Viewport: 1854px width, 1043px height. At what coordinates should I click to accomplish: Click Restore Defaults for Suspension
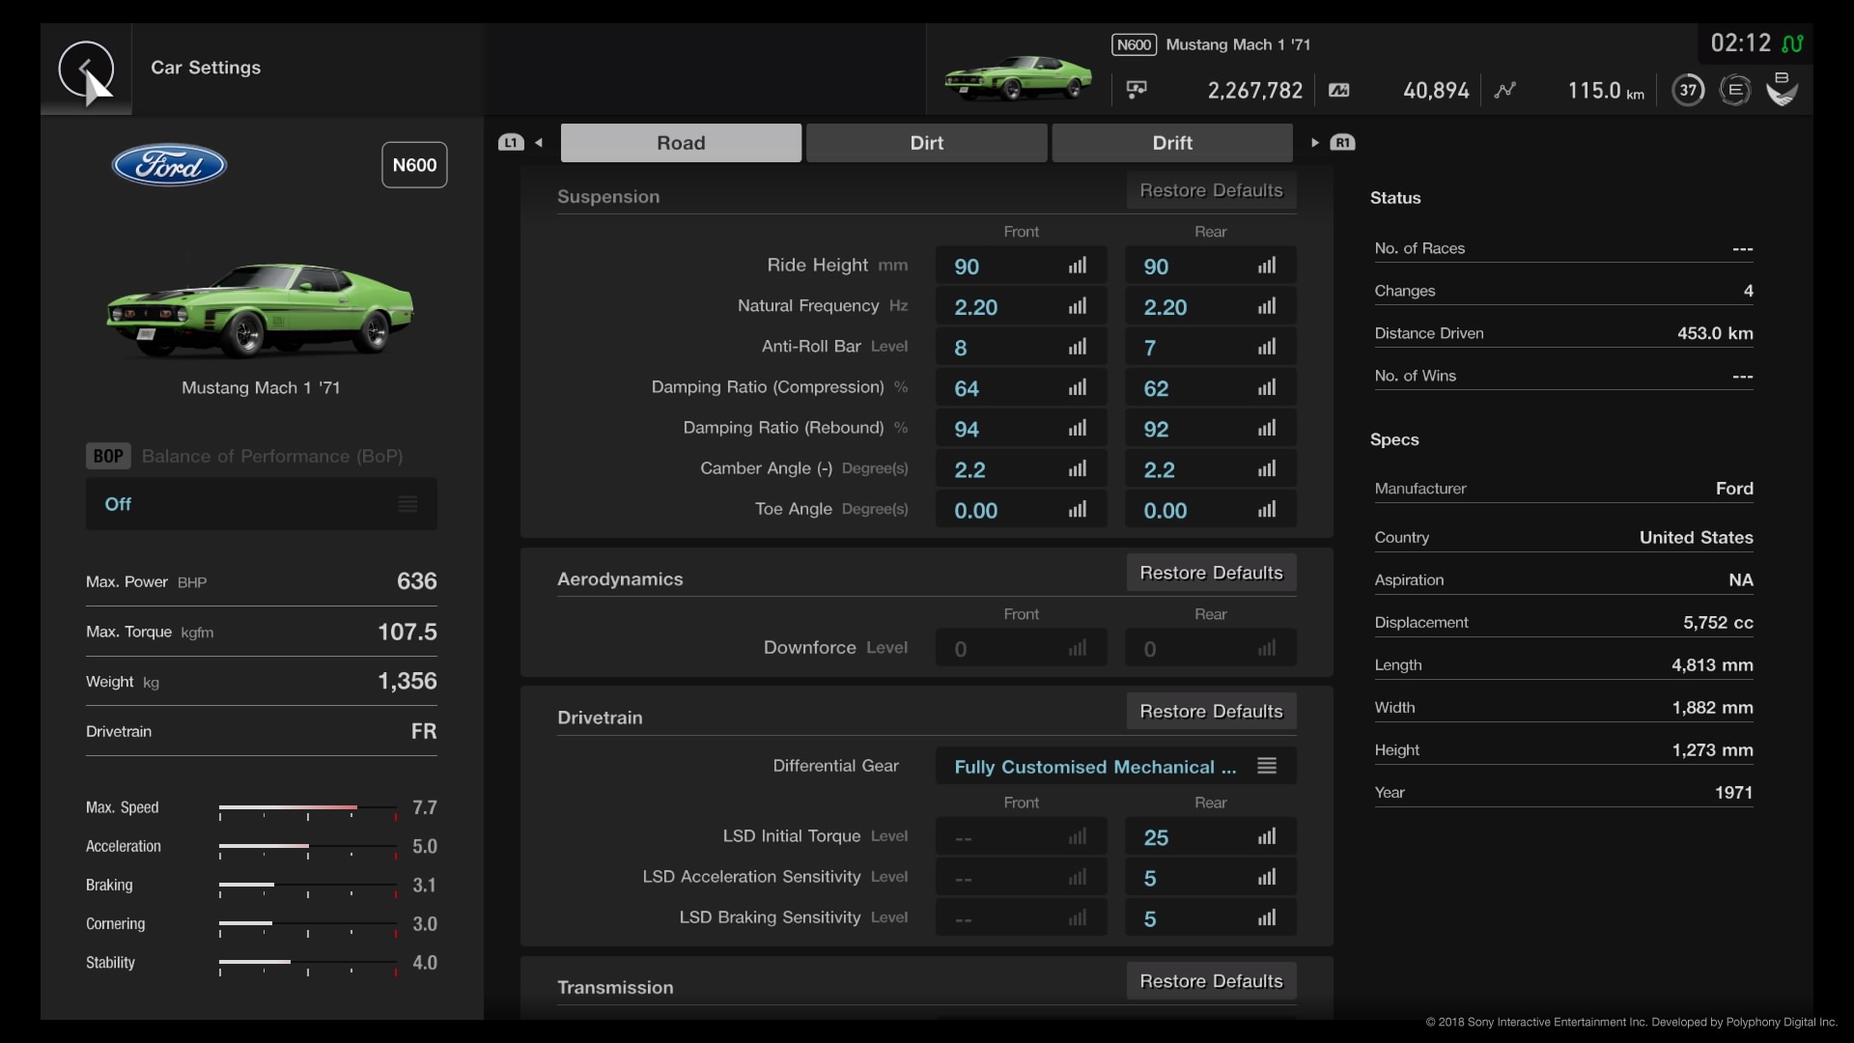(1210, 190)
